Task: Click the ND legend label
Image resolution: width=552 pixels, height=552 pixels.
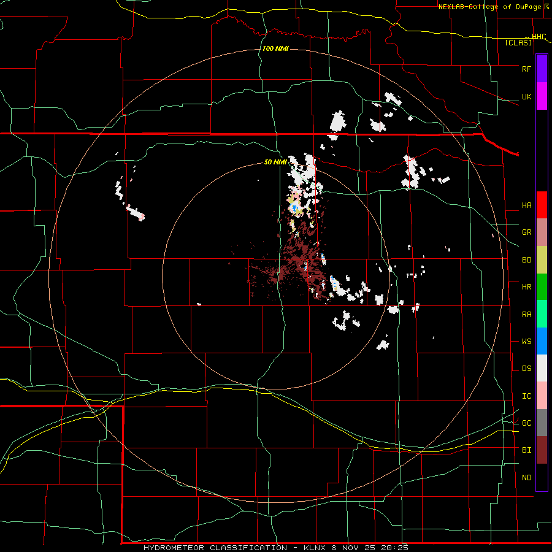Action: [526, 478]
